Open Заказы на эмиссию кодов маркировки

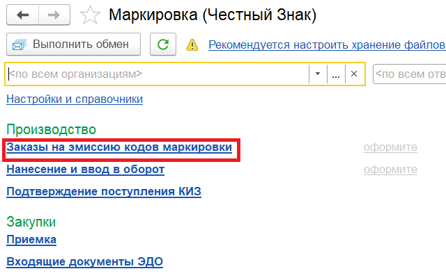119,147
